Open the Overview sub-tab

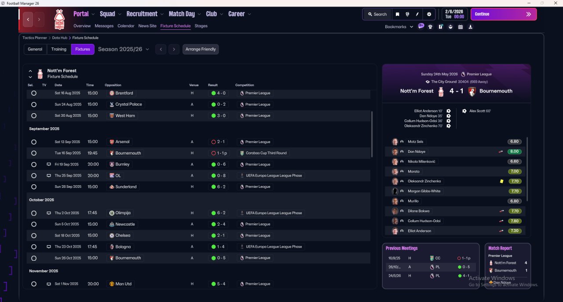tap(82, 26)
